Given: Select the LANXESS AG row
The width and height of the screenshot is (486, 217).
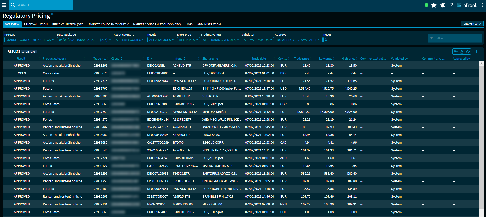Looking at the screenshot, I should tap(241, 135).
